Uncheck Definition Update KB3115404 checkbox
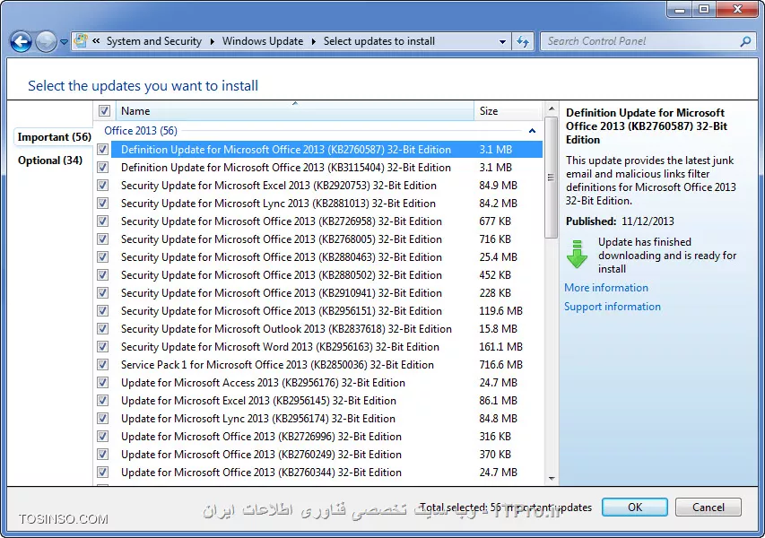 pyautogui.click(x=102, y=168)
